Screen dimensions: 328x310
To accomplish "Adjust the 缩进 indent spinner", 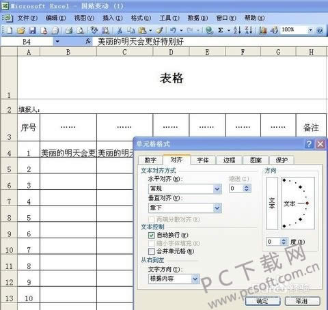I will [247, 188].
